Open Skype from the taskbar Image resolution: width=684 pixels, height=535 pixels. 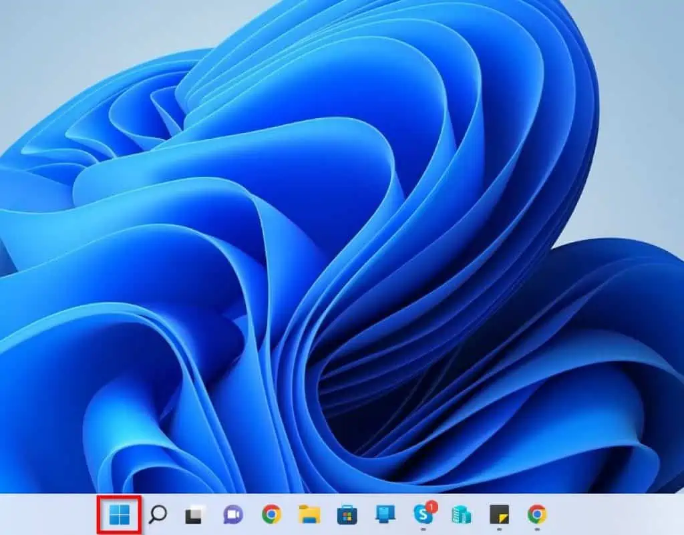tap(422, 514)
